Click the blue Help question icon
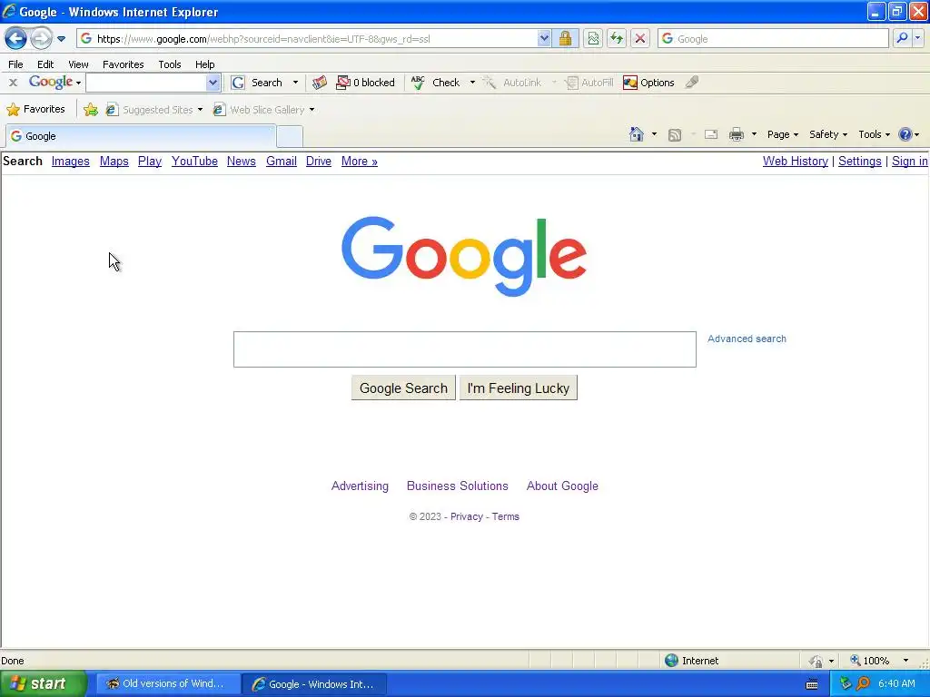 (x=905, y=134)
